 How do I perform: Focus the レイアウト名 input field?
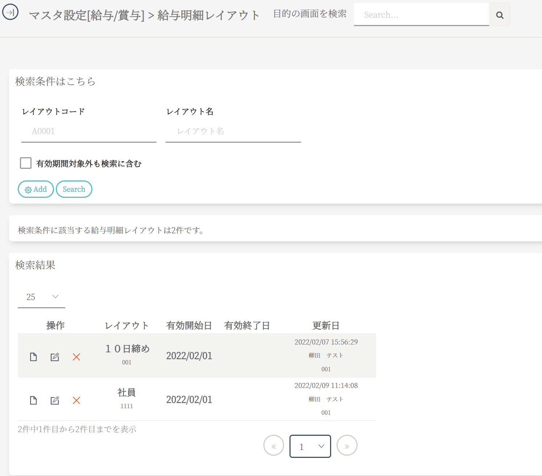point(233,131)
